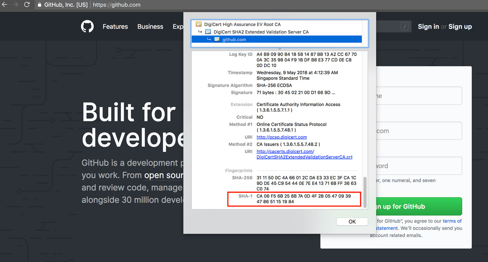Click the 'Fingerprints' section heading
The width and height of the screenshot is (488, 262).
239,170
